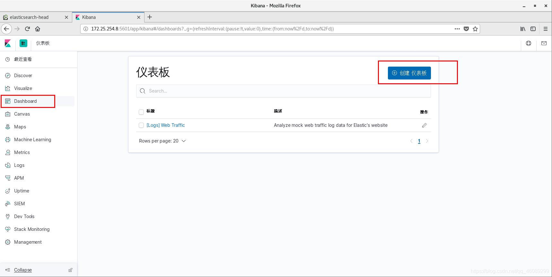This screenshot has height=277, width=552.
Task: Go to page 1 of the list
Action: click(419, 141)
